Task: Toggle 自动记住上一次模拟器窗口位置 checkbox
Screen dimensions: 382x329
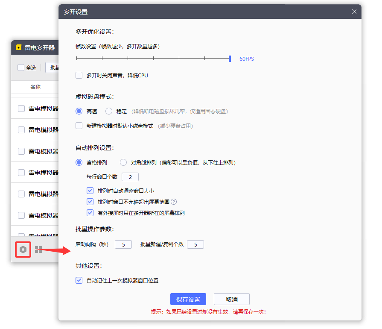Action: tap(79, 280)
